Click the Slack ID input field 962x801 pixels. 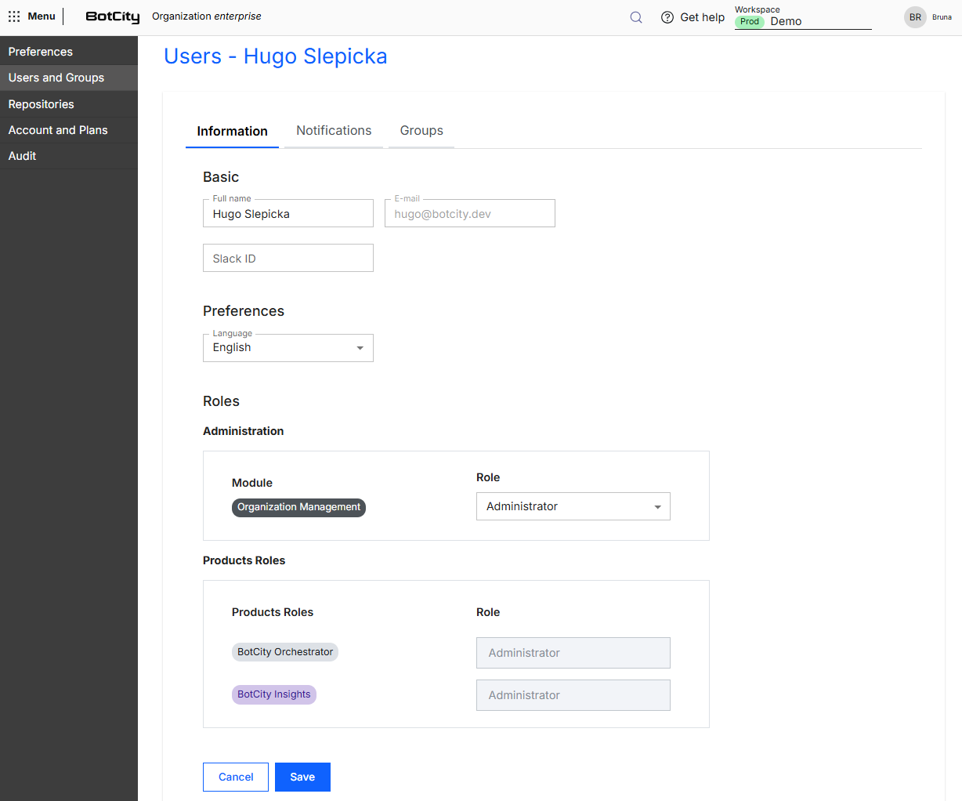pos(288,258)
